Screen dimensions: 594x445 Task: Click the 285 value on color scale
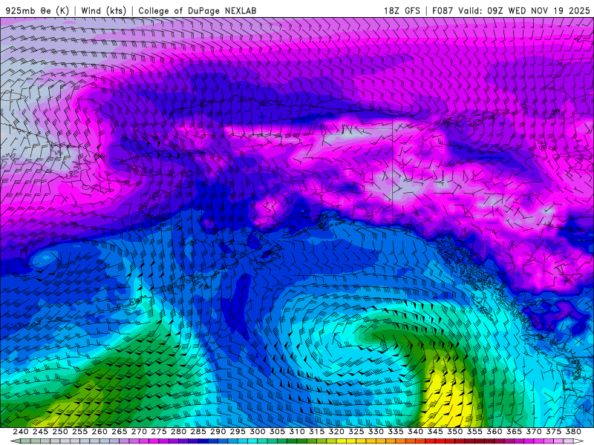pyautogui.click(x=198, y=432)
